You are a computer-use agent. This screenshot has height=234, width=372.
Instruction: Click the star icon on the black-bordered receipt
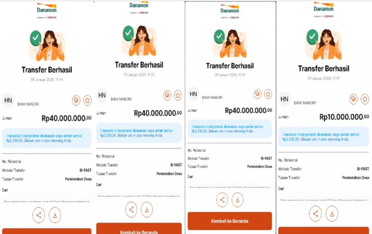[x=268, y=94]
